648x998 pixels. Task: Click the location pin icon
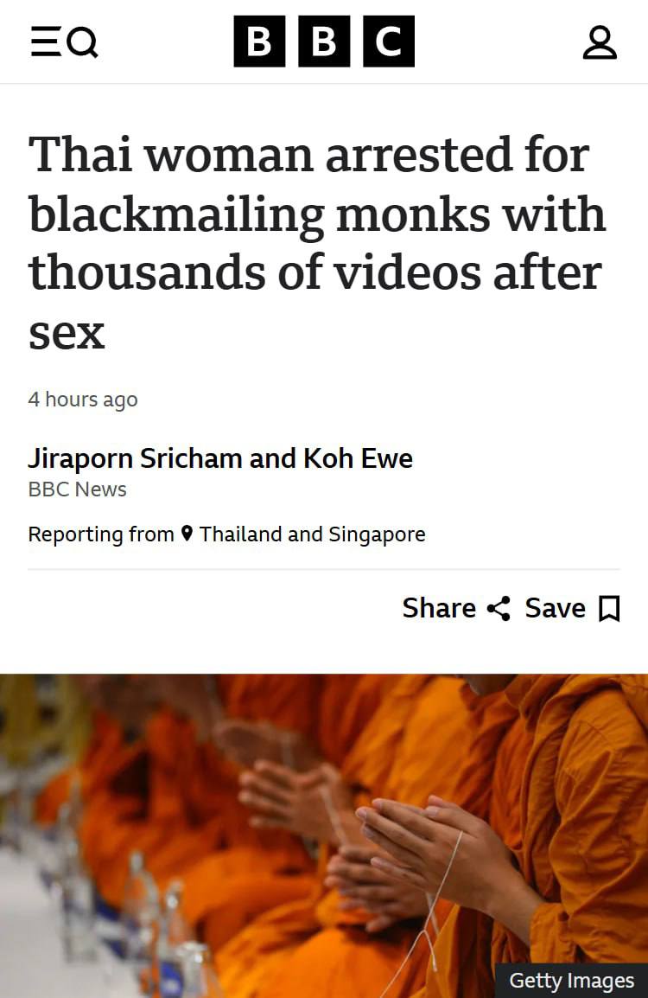(187, 534)
